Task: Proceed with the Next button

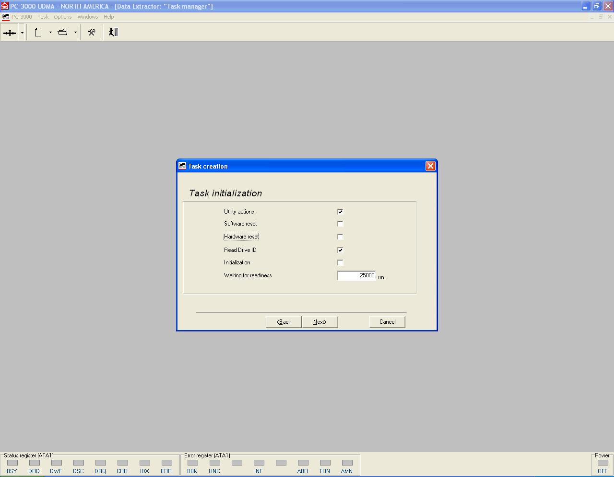Action: coord(320,322)
